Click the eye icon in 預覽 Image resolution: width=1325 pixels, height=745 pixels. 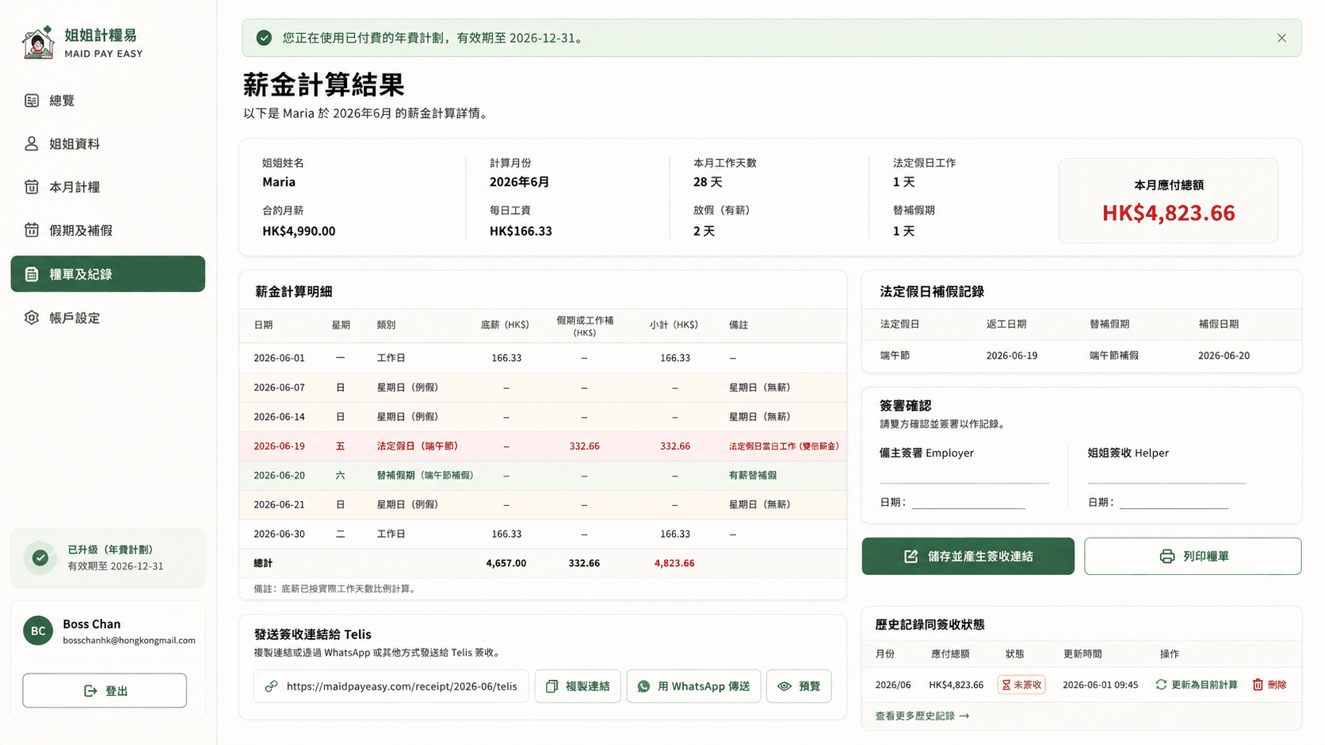(785, 686)
